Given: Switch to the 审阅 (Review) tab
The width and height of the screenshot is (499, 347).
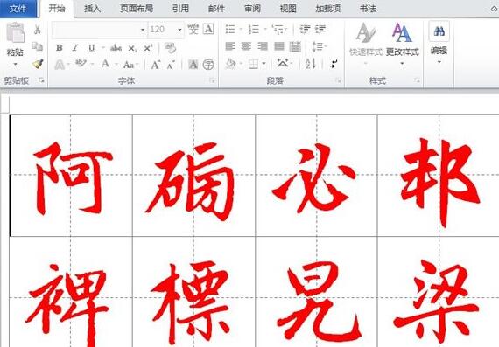Looking at the screenshot, I should [252, 9].
